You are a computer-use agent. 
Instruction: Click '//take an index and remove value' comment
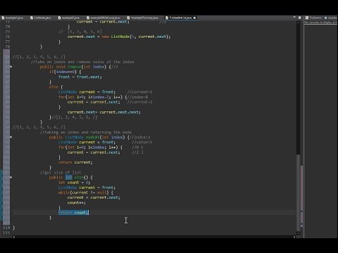coord(82,62)
